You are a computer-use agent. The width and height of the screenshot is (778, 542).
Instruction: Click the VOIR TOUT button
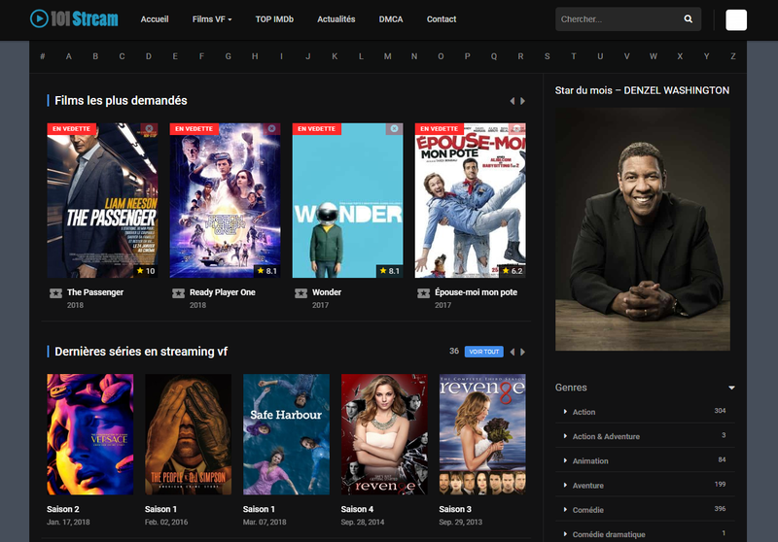pyautogui.click(x=483, y=352)
